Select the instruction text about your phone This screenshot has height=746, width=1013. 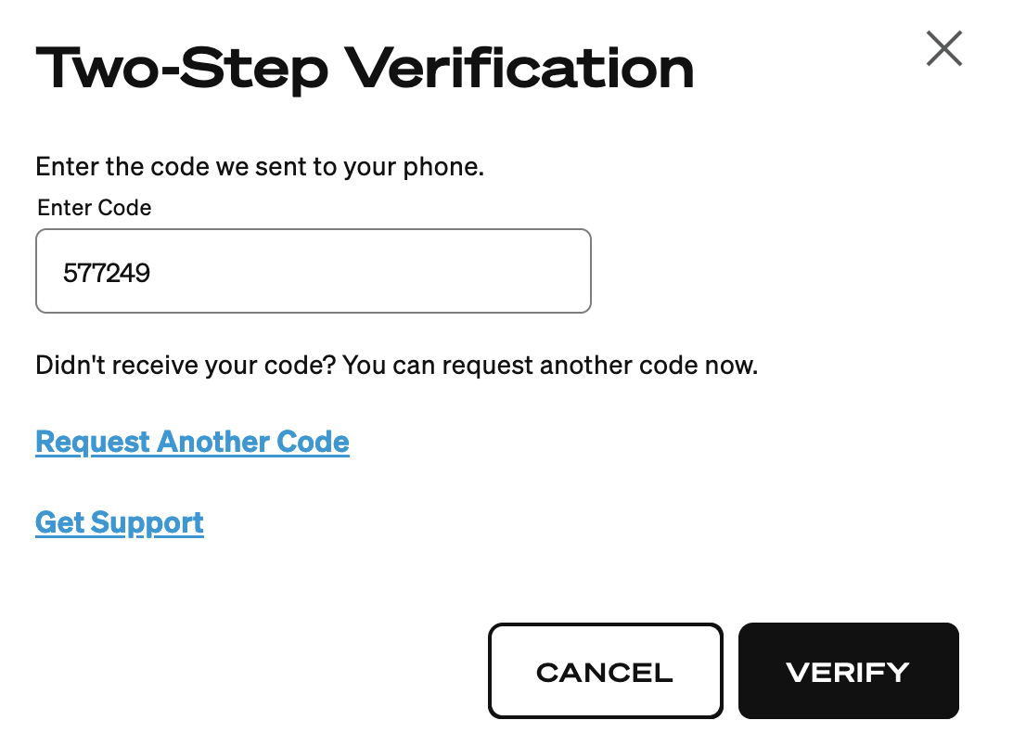tap(260, 166)
